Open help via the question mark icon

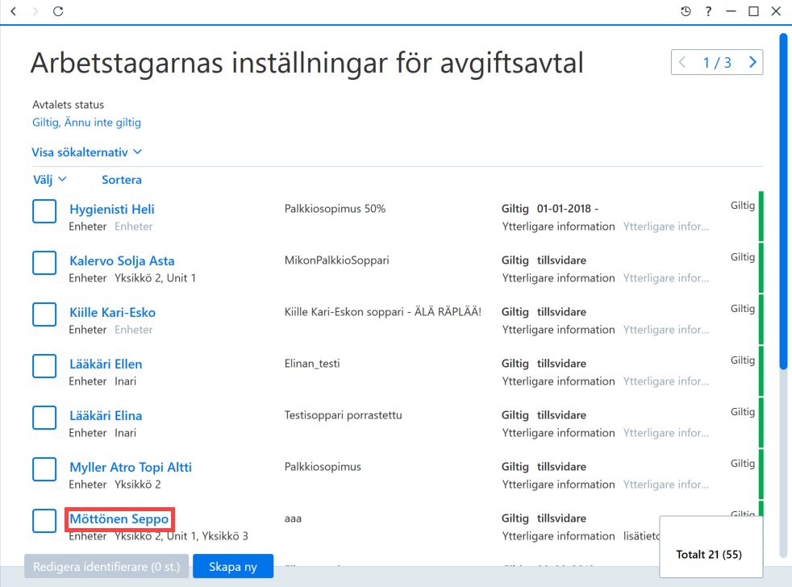pos(708,11)
